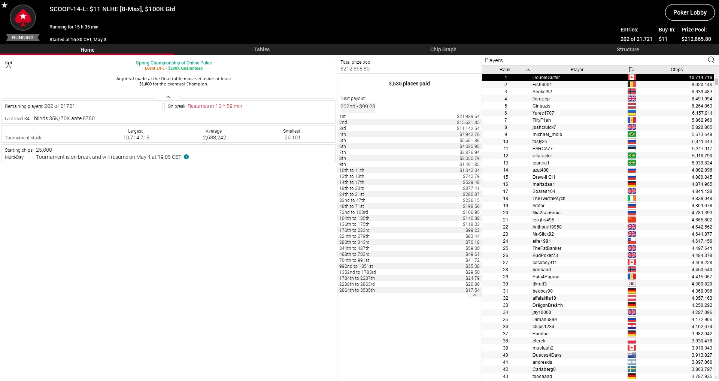Click the Ukraine flag beside Yurec1707
This screenshot has width=719, height=381.
coord(632,113)
